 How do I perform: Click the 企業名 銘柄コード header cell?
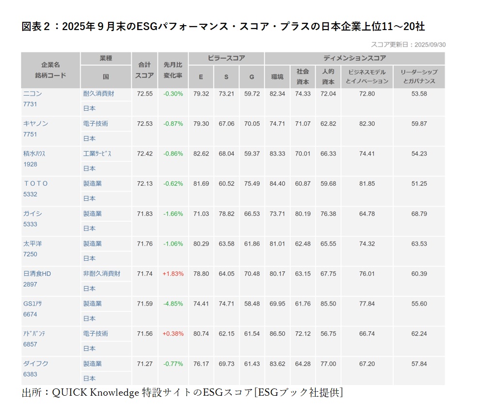point(50,70)
